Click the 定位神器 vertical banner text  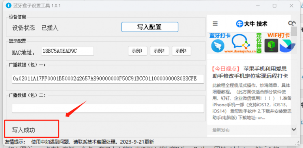[x=259, y=43]
